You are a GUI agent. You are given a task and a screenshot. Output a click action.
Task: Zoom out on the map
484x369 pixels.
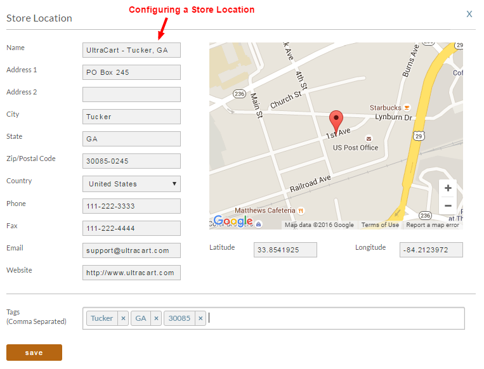pos(448,205)
